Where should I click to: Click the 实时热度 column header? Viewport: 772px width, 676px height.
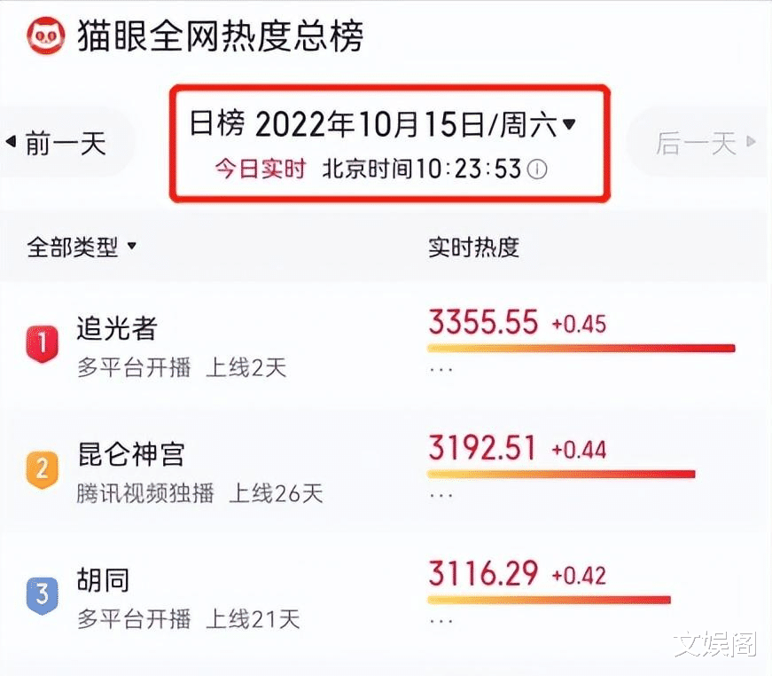[473, 248]
